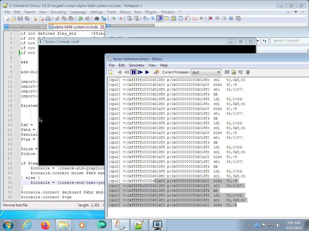The width and height of the screenshot is (309, 231).
Task: Launch Firefox from the taskbar
Action: tap(46, 225)
